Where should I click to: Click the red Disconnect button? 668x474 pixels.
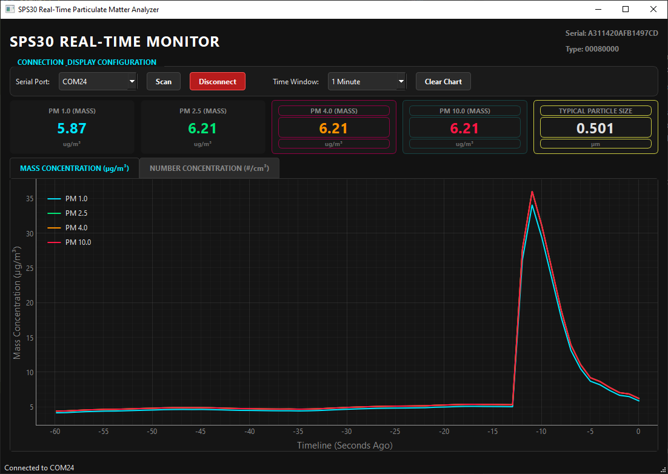(x=217, y=81)
